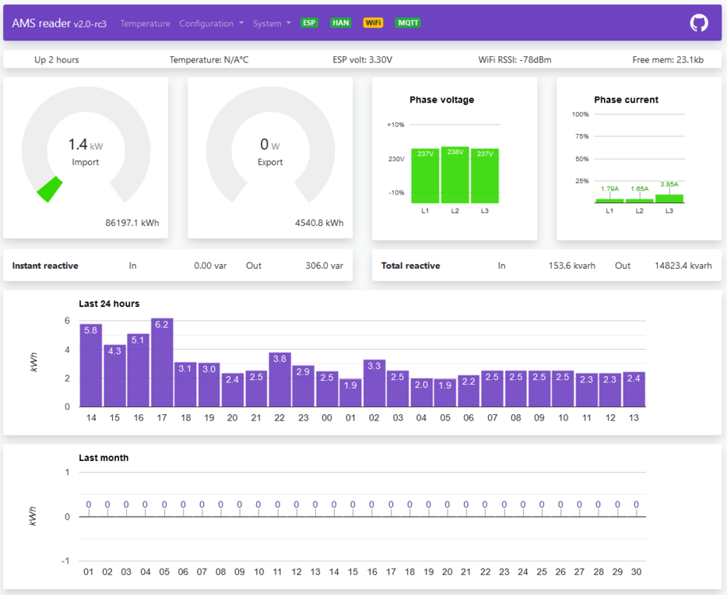Click the AMS reader brand title
727x595 pixels.
[x=59, y=24]
